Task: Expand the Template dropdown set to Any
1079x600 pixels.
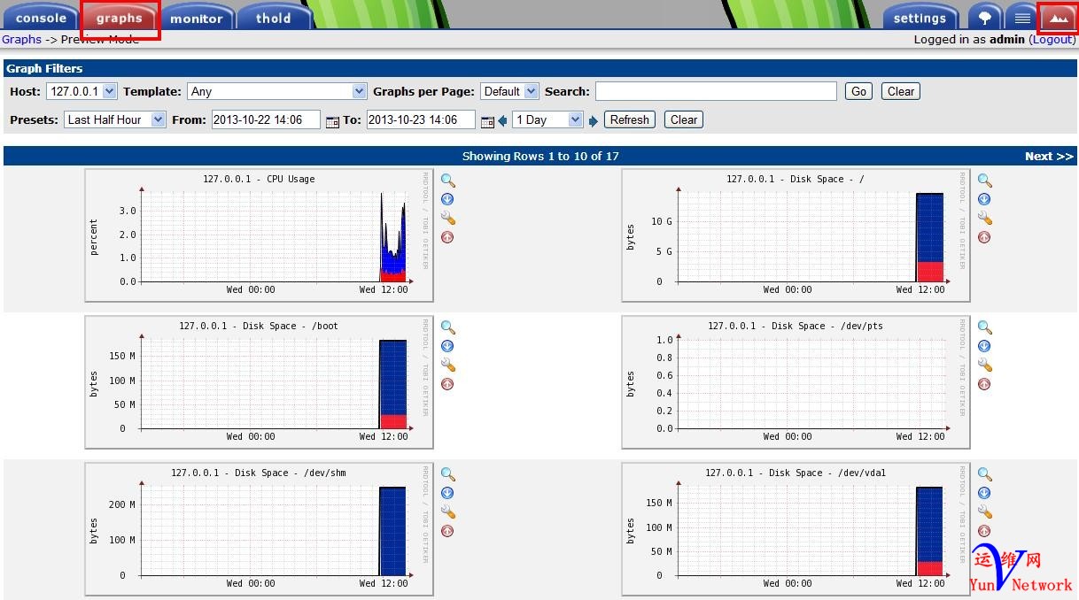Action: 277,91
